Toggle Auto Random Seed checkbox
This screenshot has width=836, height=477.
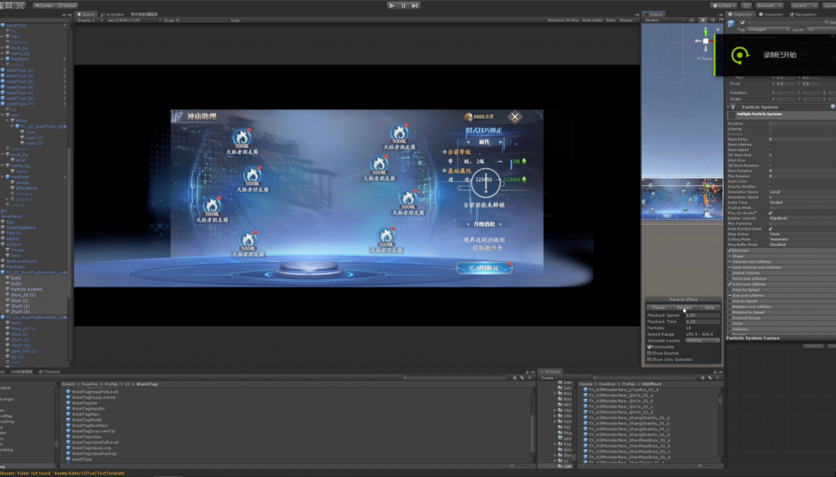771,229
